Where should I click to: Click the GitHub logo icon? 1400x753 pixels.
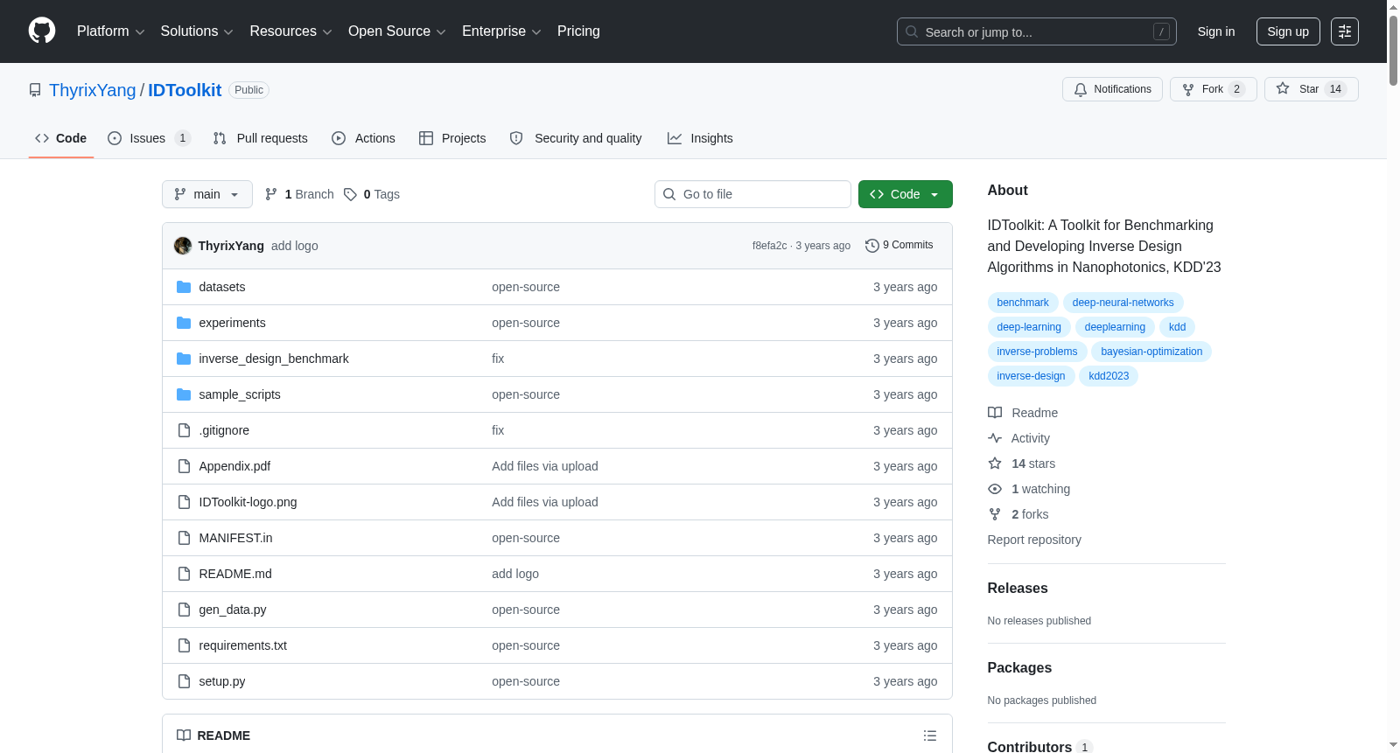(x=42, y=31)
